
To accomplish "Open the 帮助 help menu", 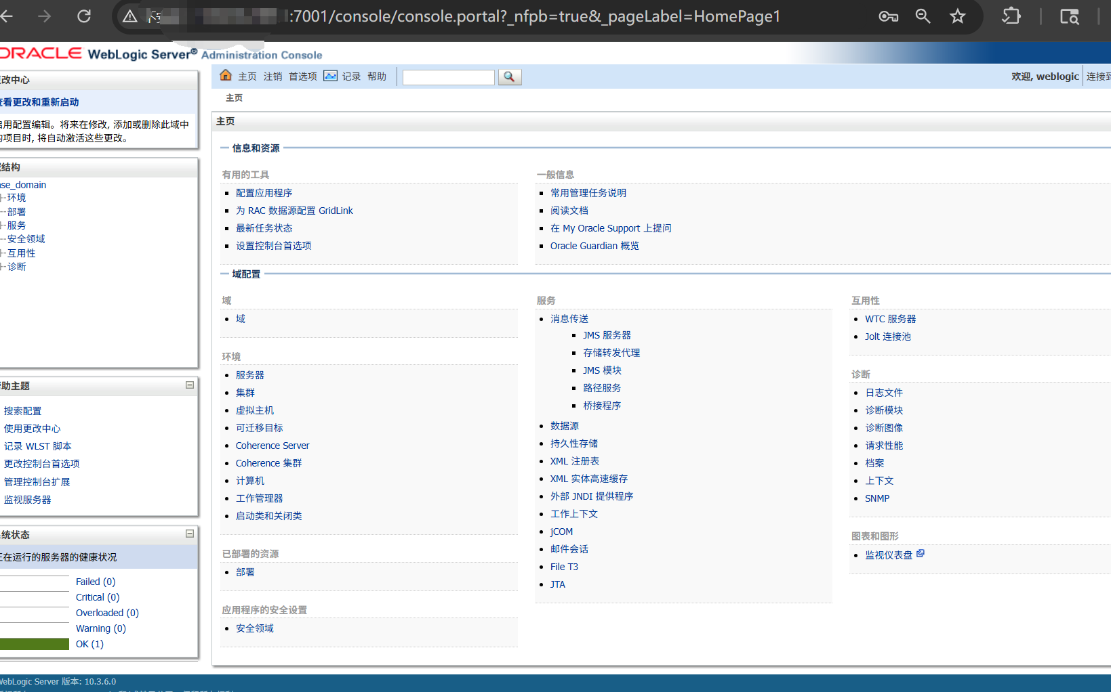I will 377,77.
